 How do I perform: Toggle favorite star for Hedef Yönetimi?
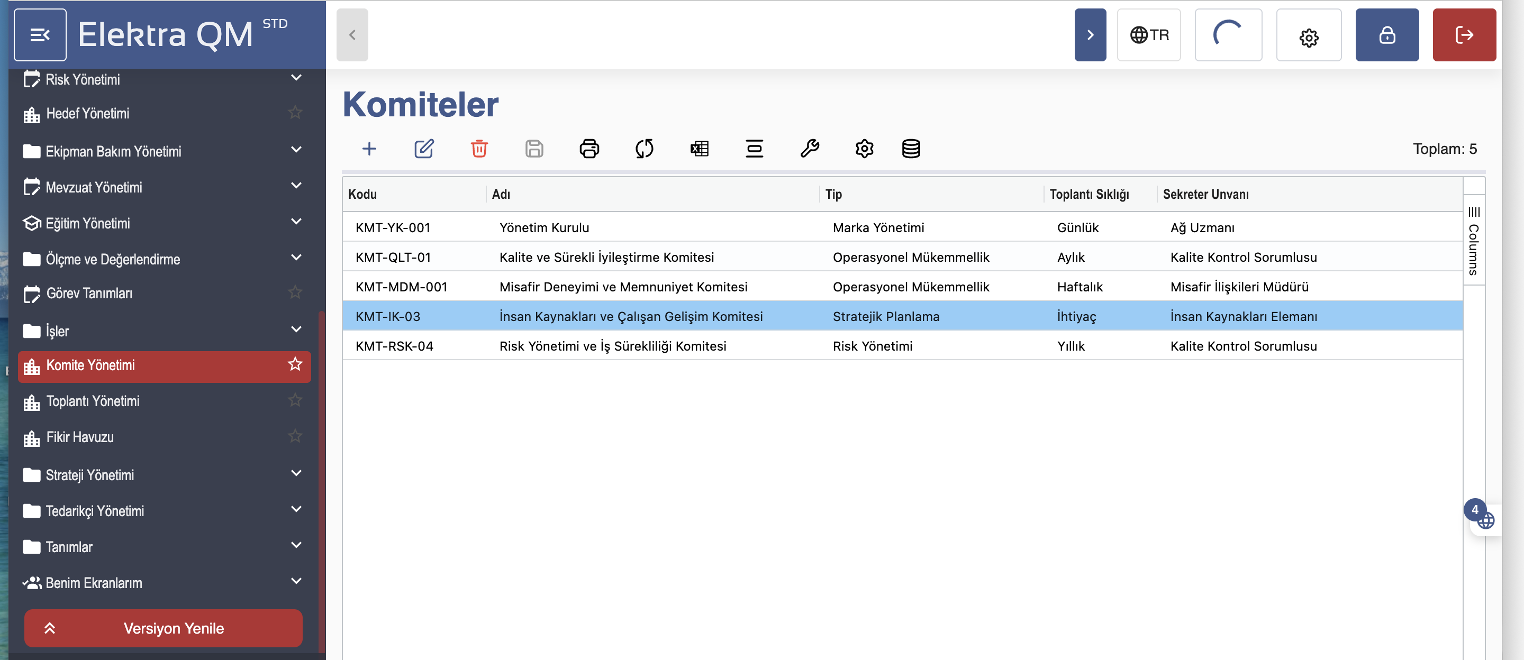click(295, 112)
